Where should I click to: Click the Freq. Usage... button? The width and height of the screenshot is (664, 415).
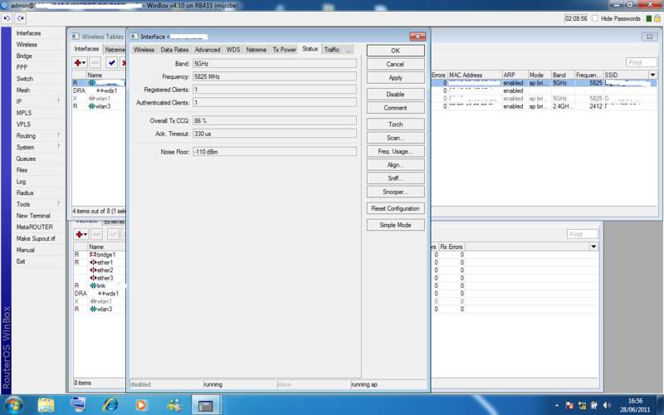pyautogui.click(x=395, y=151)
